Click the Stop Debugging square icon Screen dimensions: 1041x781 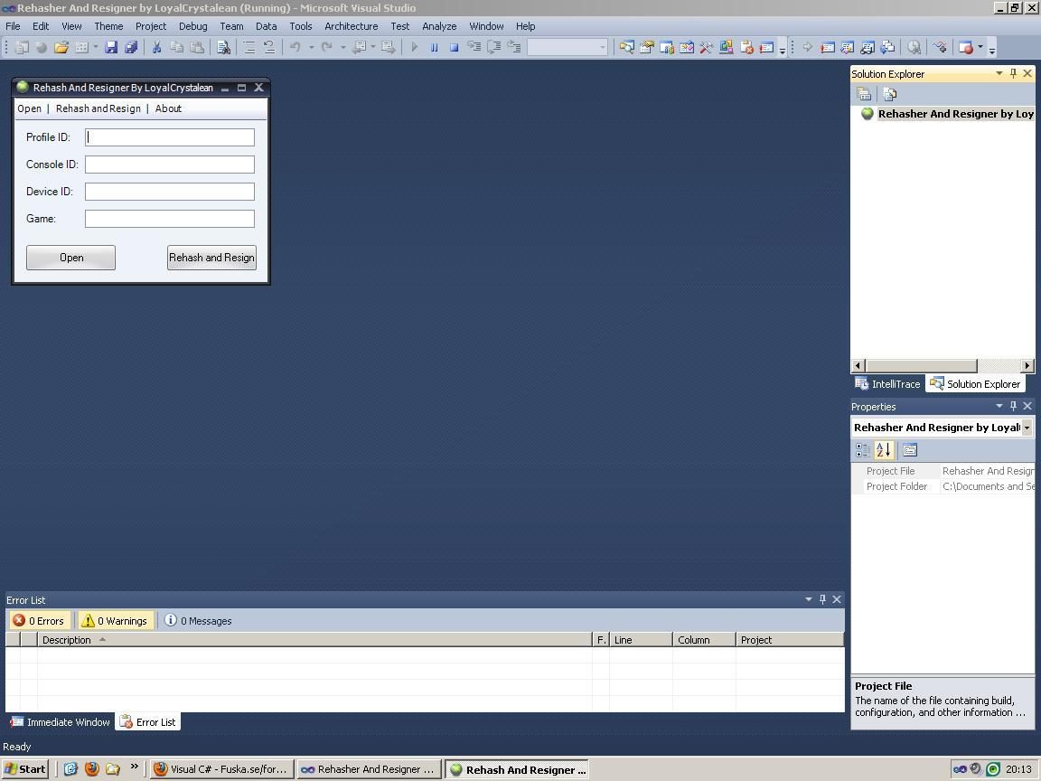454,47
